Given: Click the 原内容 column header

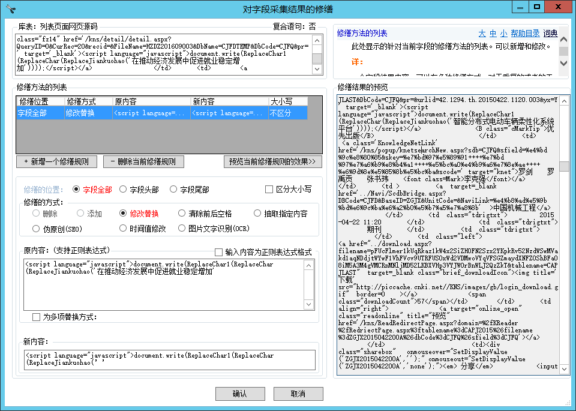Looking at the screenshot, I should [x=151, y=101].
